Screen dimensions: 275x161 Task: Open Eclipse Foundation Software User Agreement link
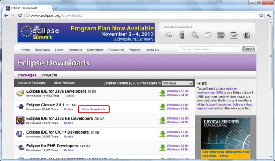coord(225,106)
